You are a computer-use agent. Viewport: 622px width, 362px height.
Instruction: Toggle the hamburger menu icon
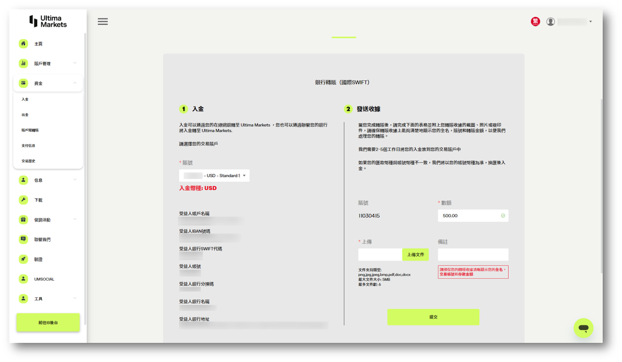point(103,22)
